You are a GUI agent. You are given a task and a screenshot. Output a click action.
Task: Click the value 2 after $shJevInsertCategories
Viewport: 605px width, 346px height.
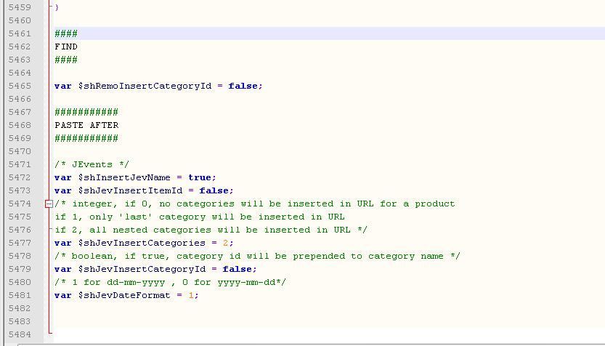225,243
